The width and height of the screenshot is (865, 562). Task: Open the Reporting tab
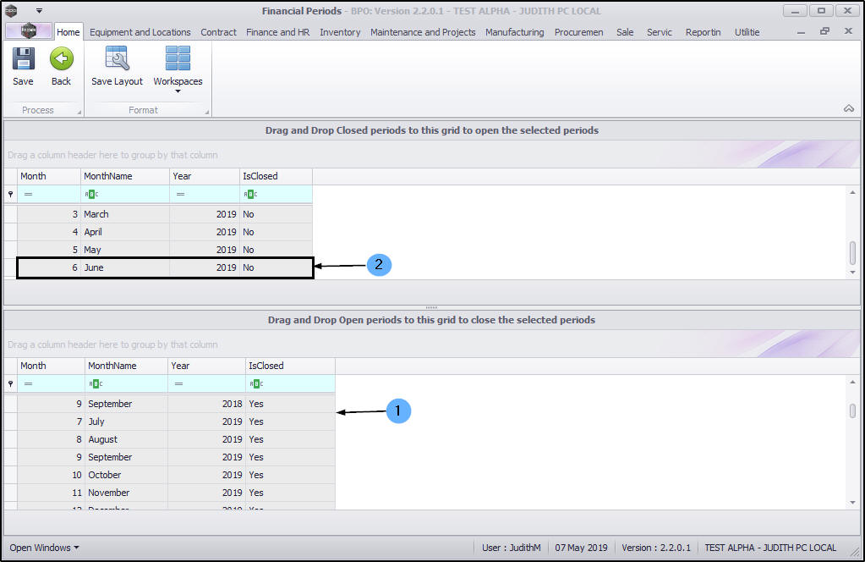(x=703, y=32)
